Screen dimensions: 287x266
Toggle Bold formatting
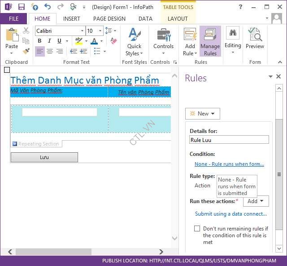(x=39, y=41)
